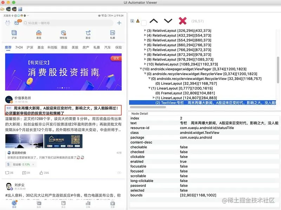Click the red X clear button
This screenshot has width=281, height=210.
[x=183, y=21]
